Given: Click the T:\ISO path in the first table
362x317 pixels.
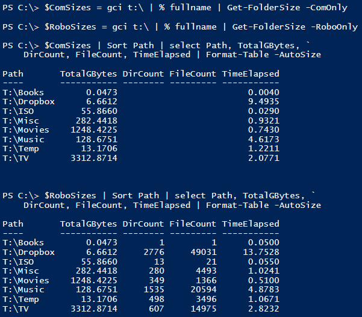Looking at the screenshot, I should point(21,111).
